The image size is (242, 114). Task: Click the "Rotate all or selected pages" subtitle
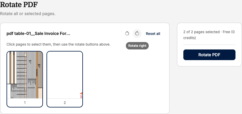(x=28, y=14)
